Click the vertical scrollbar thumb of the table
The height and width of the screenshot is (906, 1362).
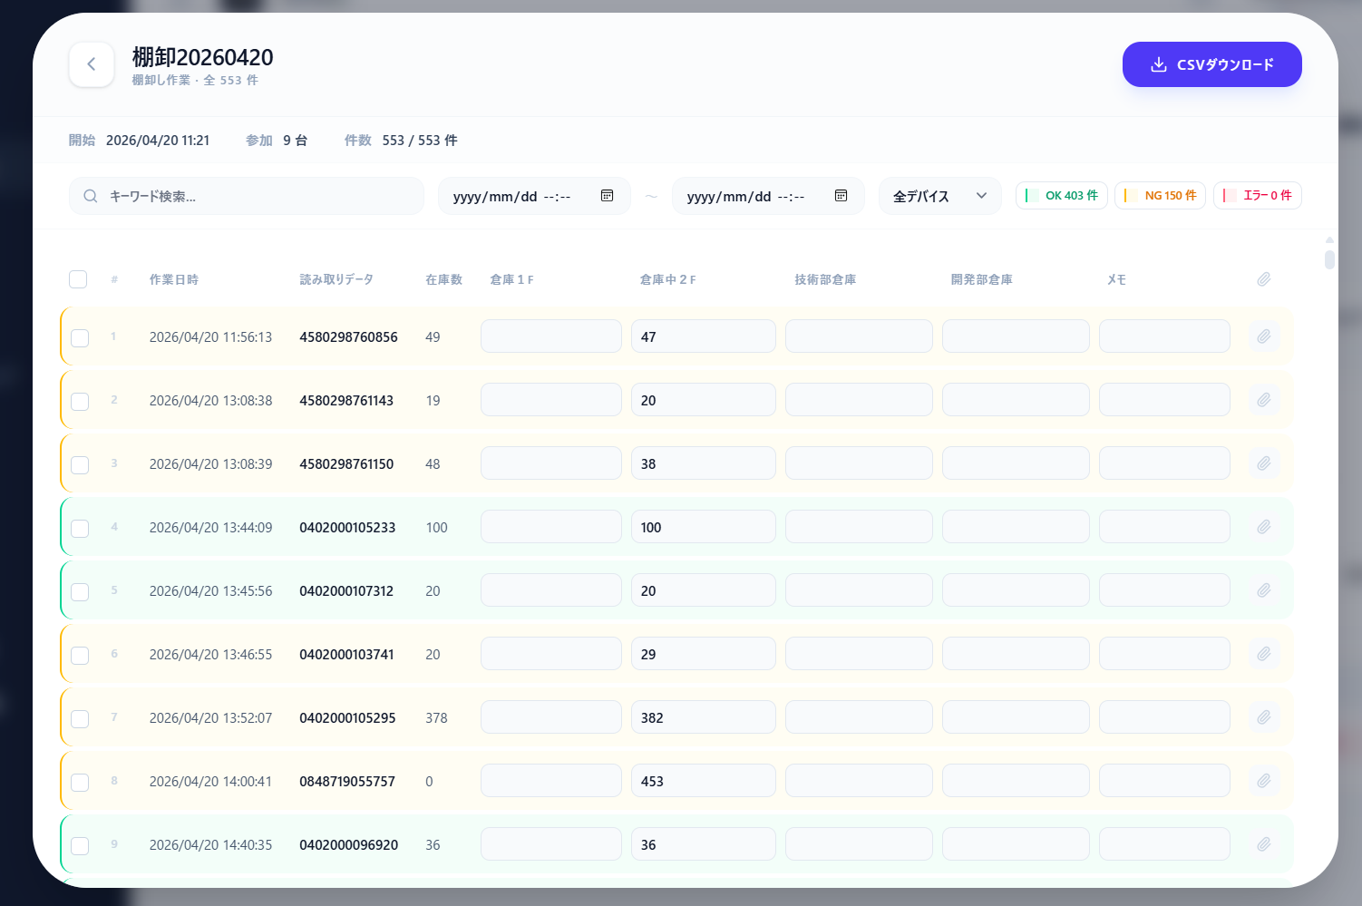pyautogui.click(x=1329, y=259)
